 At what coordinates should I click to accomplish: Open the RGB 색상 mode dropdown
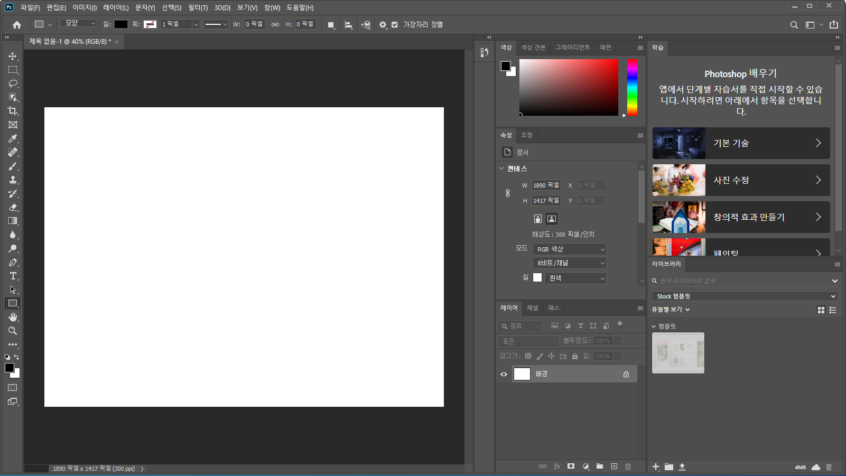coord(569,249)
